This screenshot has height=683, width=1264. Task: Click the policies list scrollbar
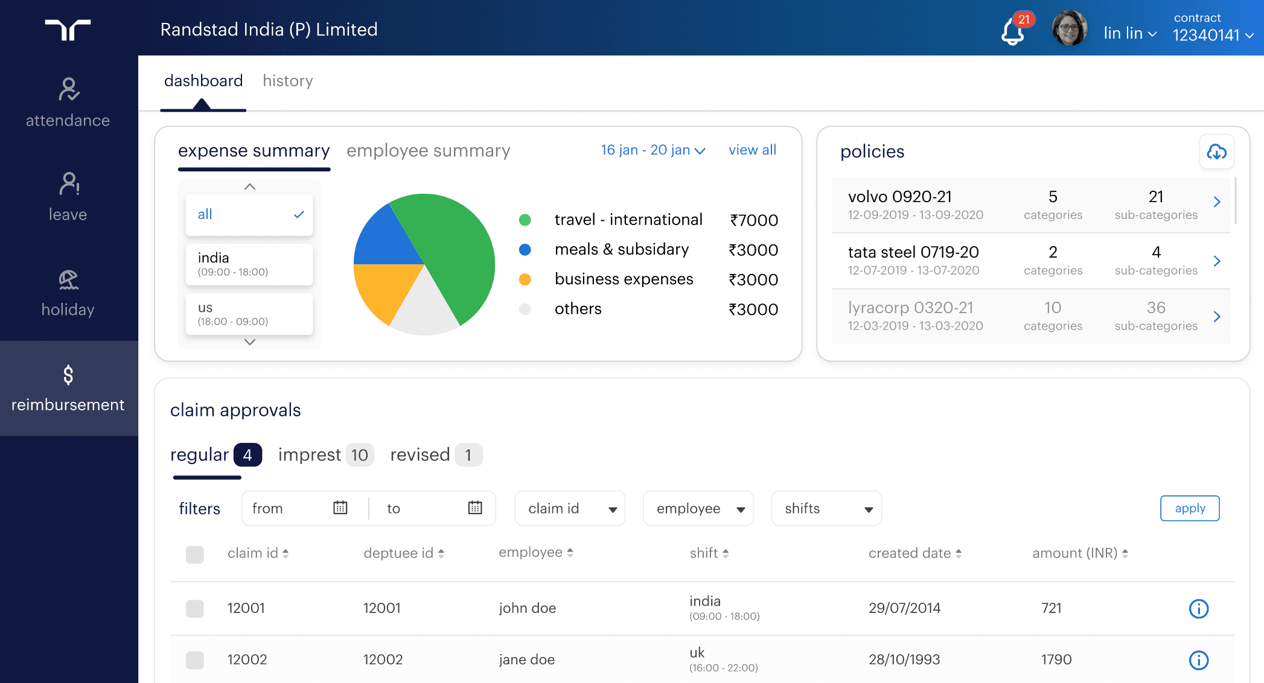point(1235,201)
